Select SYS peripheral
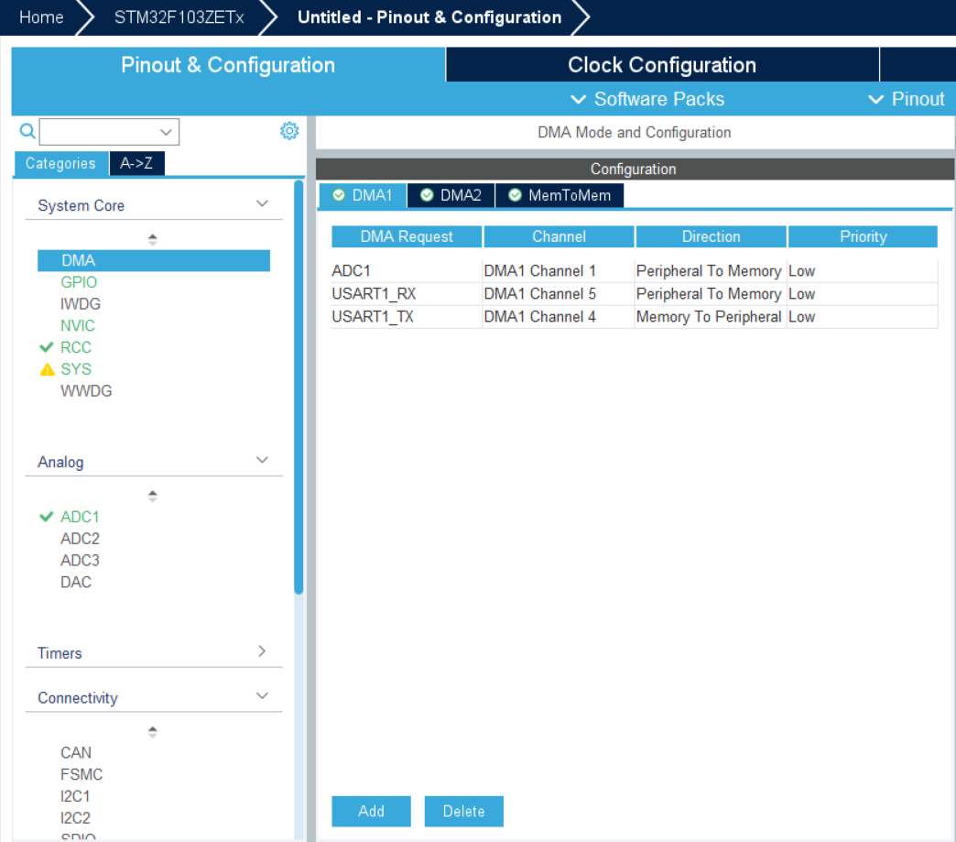The height and width of the screenshot is (842, 956). pos(76,370)
